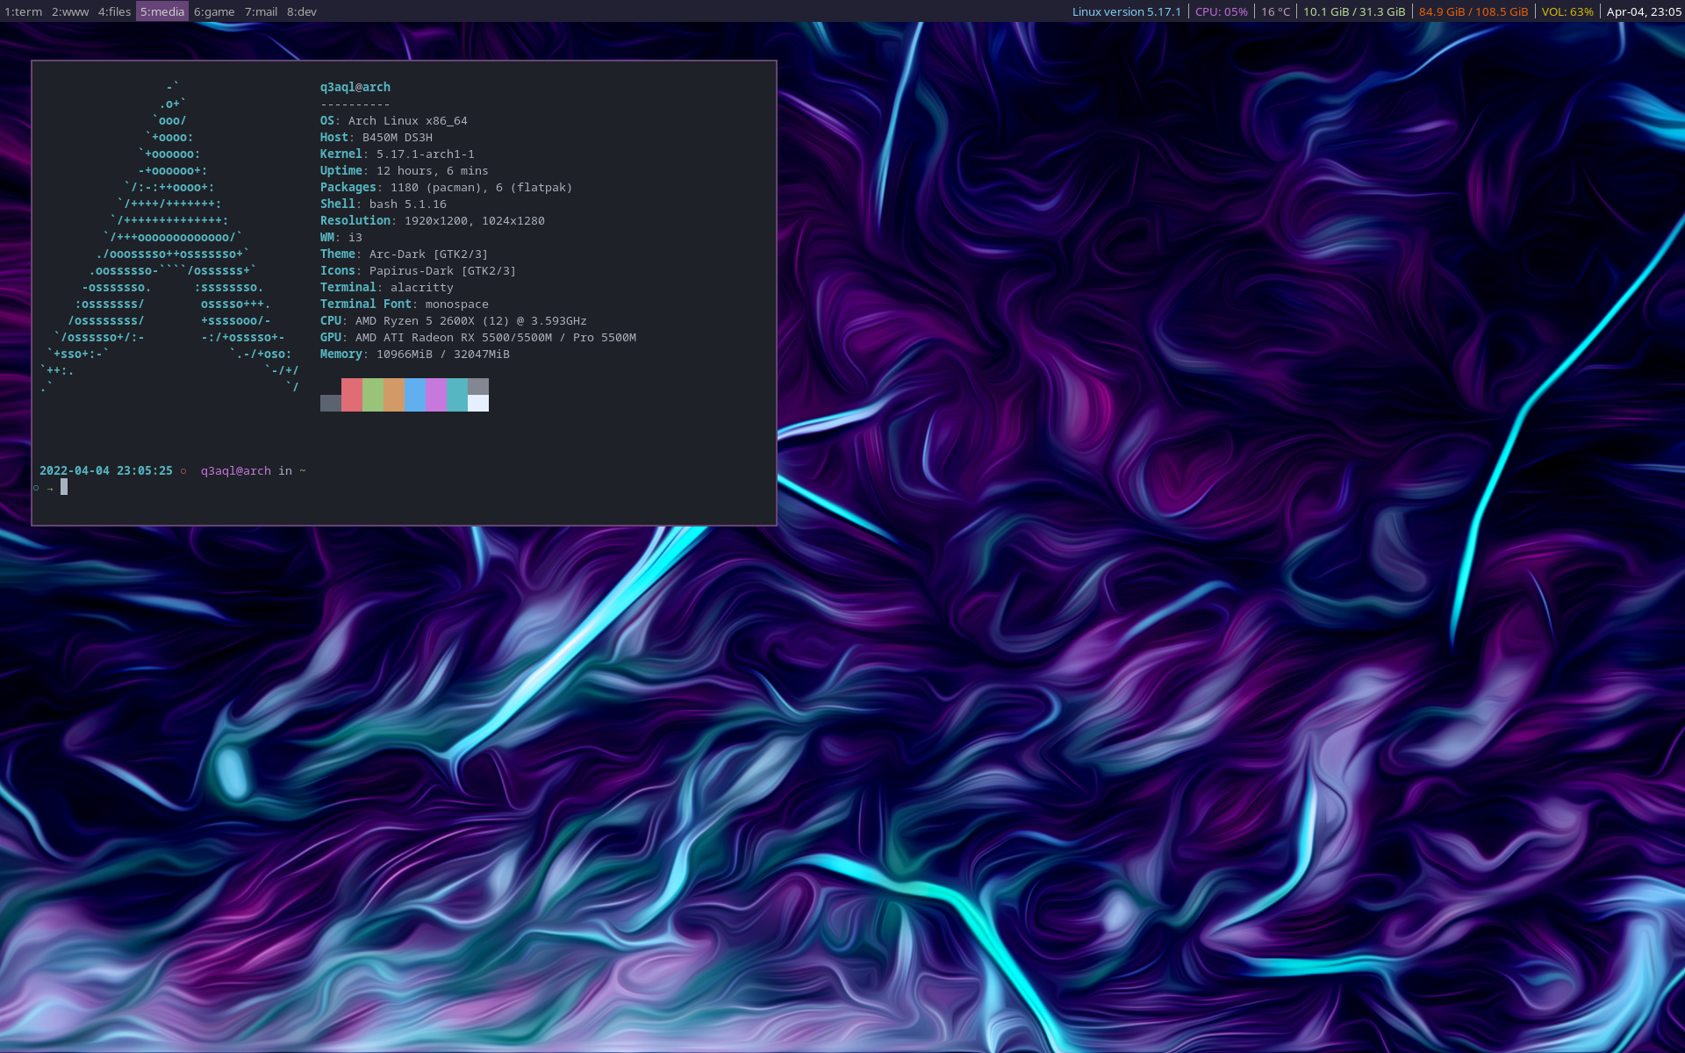Image resolution: width=1685 pixels, height=1053 pixels.
Task: Click q3aql@arch in the shell prompt
Action: [236, 470]
